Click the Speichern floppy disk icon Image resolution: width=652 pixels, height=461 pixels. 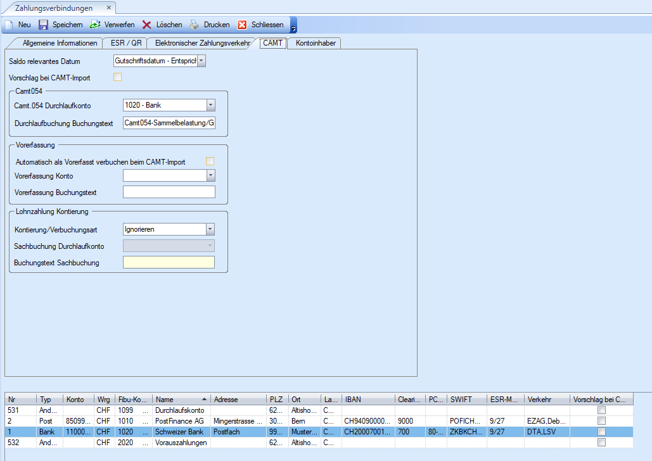point(44,25)
